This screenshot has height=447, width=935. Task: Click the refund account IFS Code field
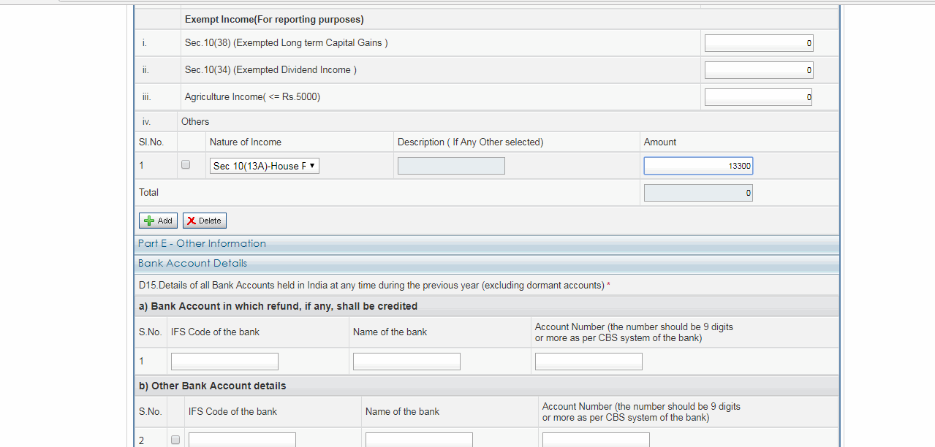[224, 362]
